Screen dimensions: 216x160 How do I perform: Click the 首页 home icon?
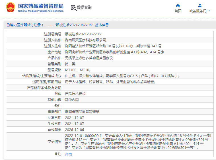point(178,6)
